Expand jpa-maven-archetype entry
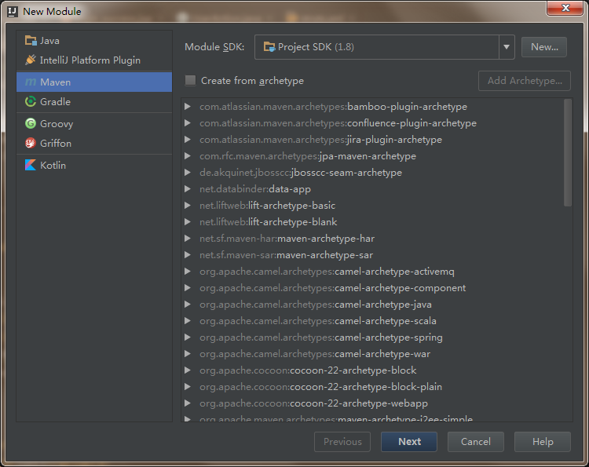This screenshot has height=467, width=589. tap(188, 156)
